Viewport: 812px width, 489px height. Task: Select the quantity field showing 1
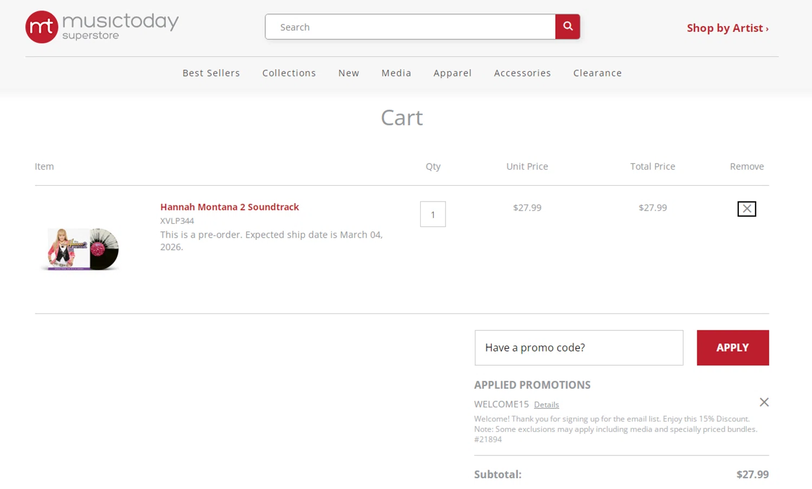[433, 214]
